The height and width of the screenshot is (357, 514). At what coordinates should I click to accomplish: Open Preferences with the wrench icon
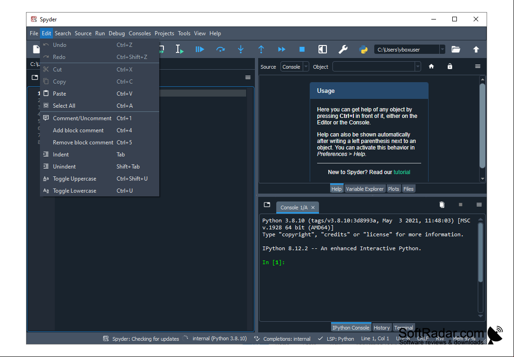click(343, 49)
